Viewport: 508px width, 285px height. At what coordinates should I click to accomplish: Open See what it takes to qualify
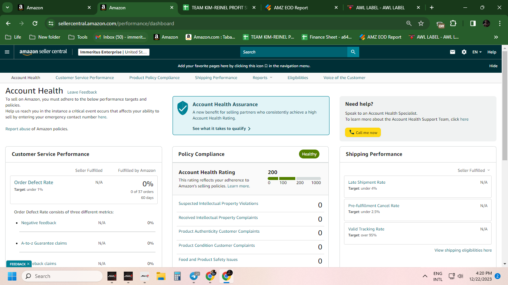pyautogui.click(x=222, y=128)
